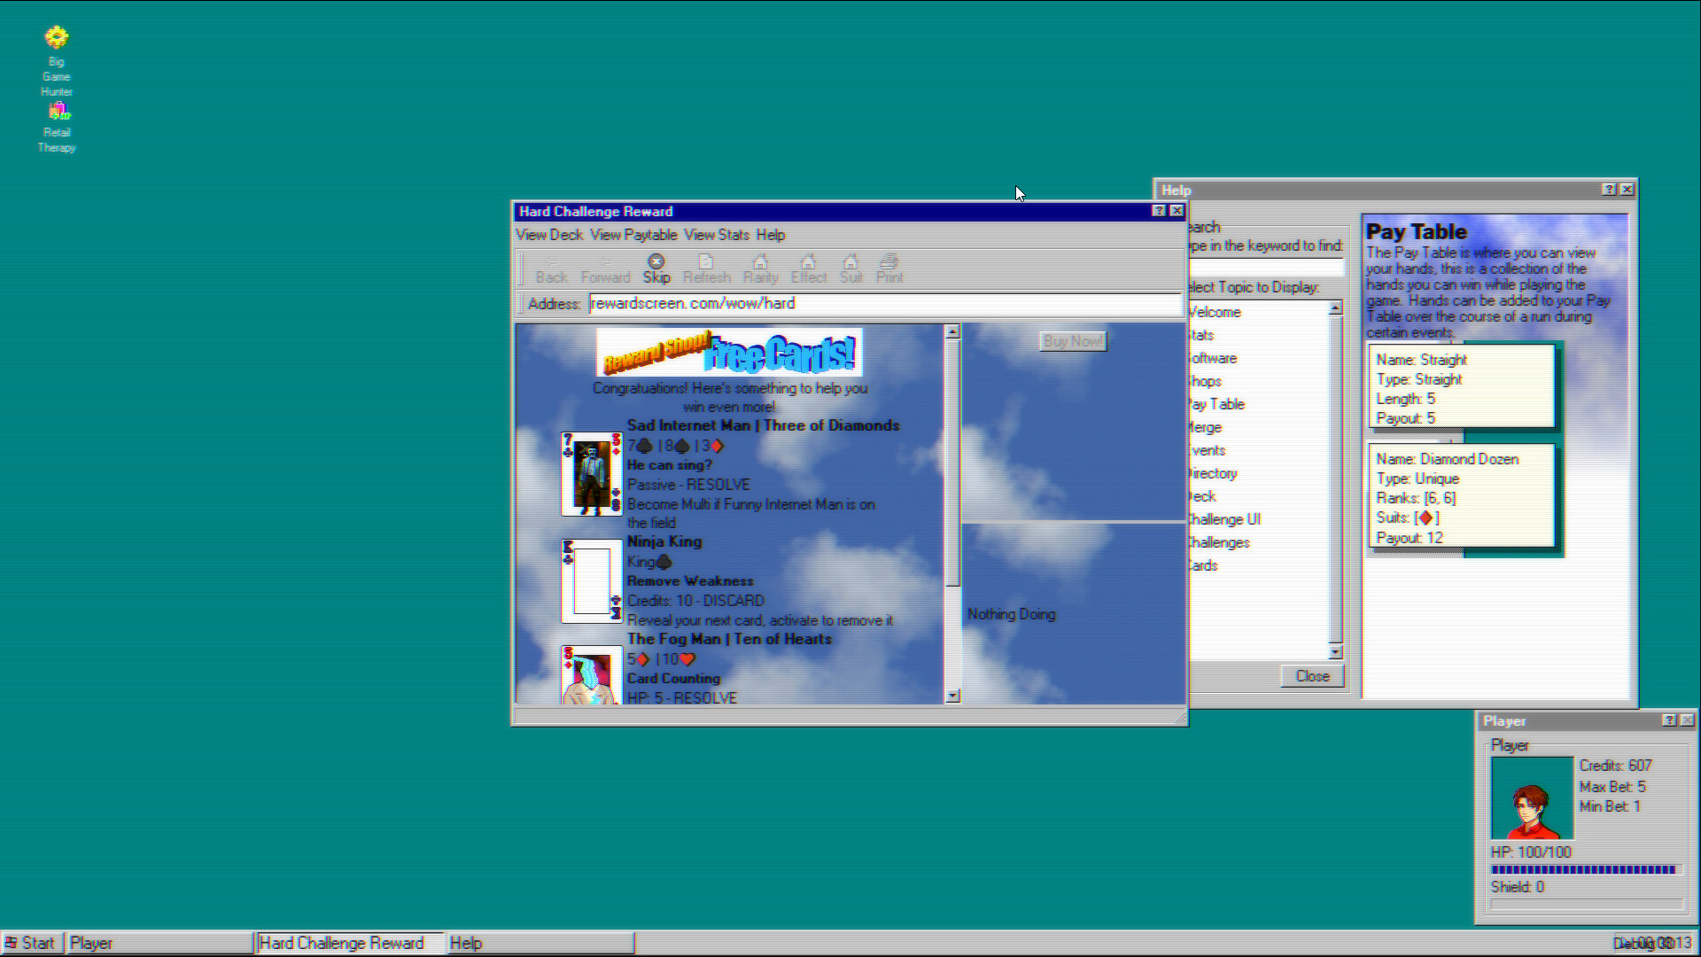Select the Rarity toolbar icon
Image resolution: width=1701 pixels, height=957 pixels.
pos(760,268)
